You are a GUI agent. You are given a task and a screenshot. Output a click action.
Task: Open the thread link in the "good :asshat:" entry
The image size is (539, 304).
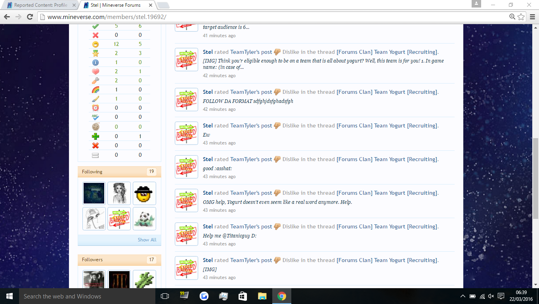click(x=387, y=159)
